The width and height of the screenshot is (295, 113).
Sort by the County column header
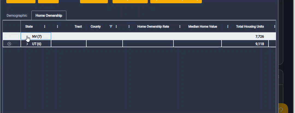[x=96, y=26]
